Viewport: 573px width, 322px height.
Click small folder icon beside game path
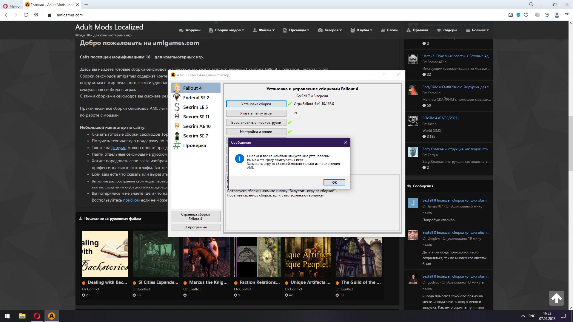[x=295, y=113]
